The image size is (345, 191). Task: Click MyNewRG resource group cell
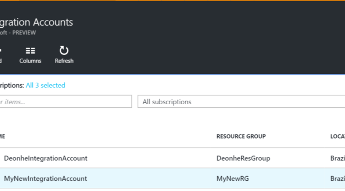pos(233,179)
